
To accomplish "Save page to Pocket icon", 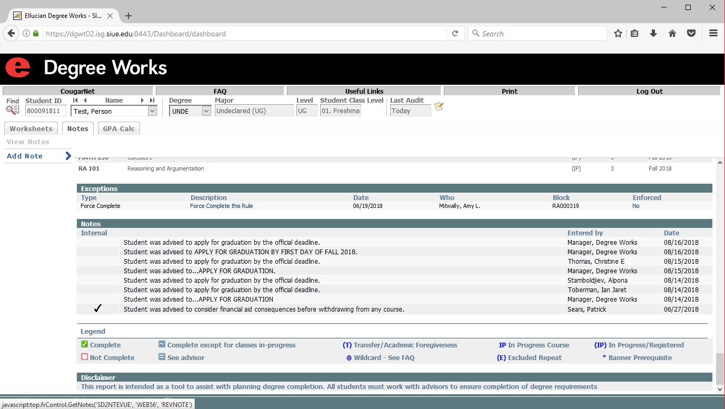I will point(691,33).
